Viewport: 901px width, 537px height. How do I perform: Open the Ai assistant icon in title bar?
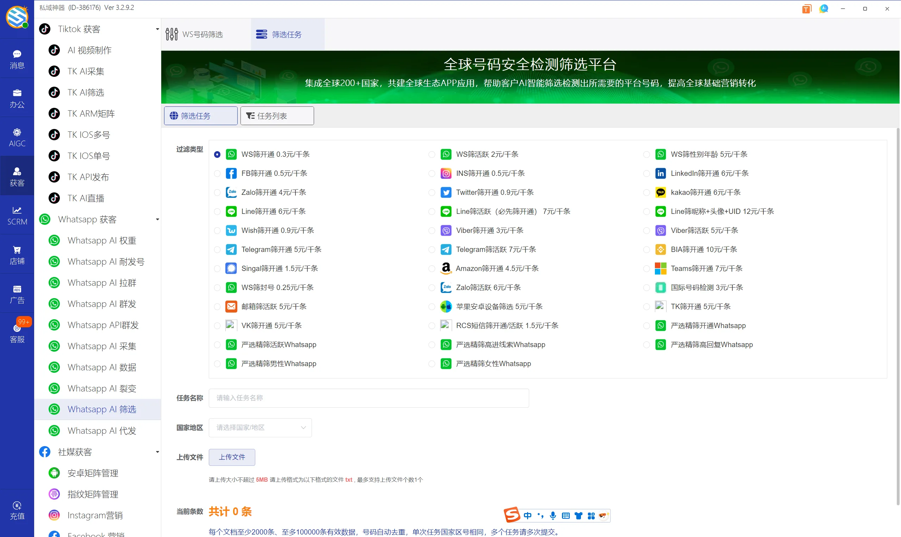coord(824,8)
